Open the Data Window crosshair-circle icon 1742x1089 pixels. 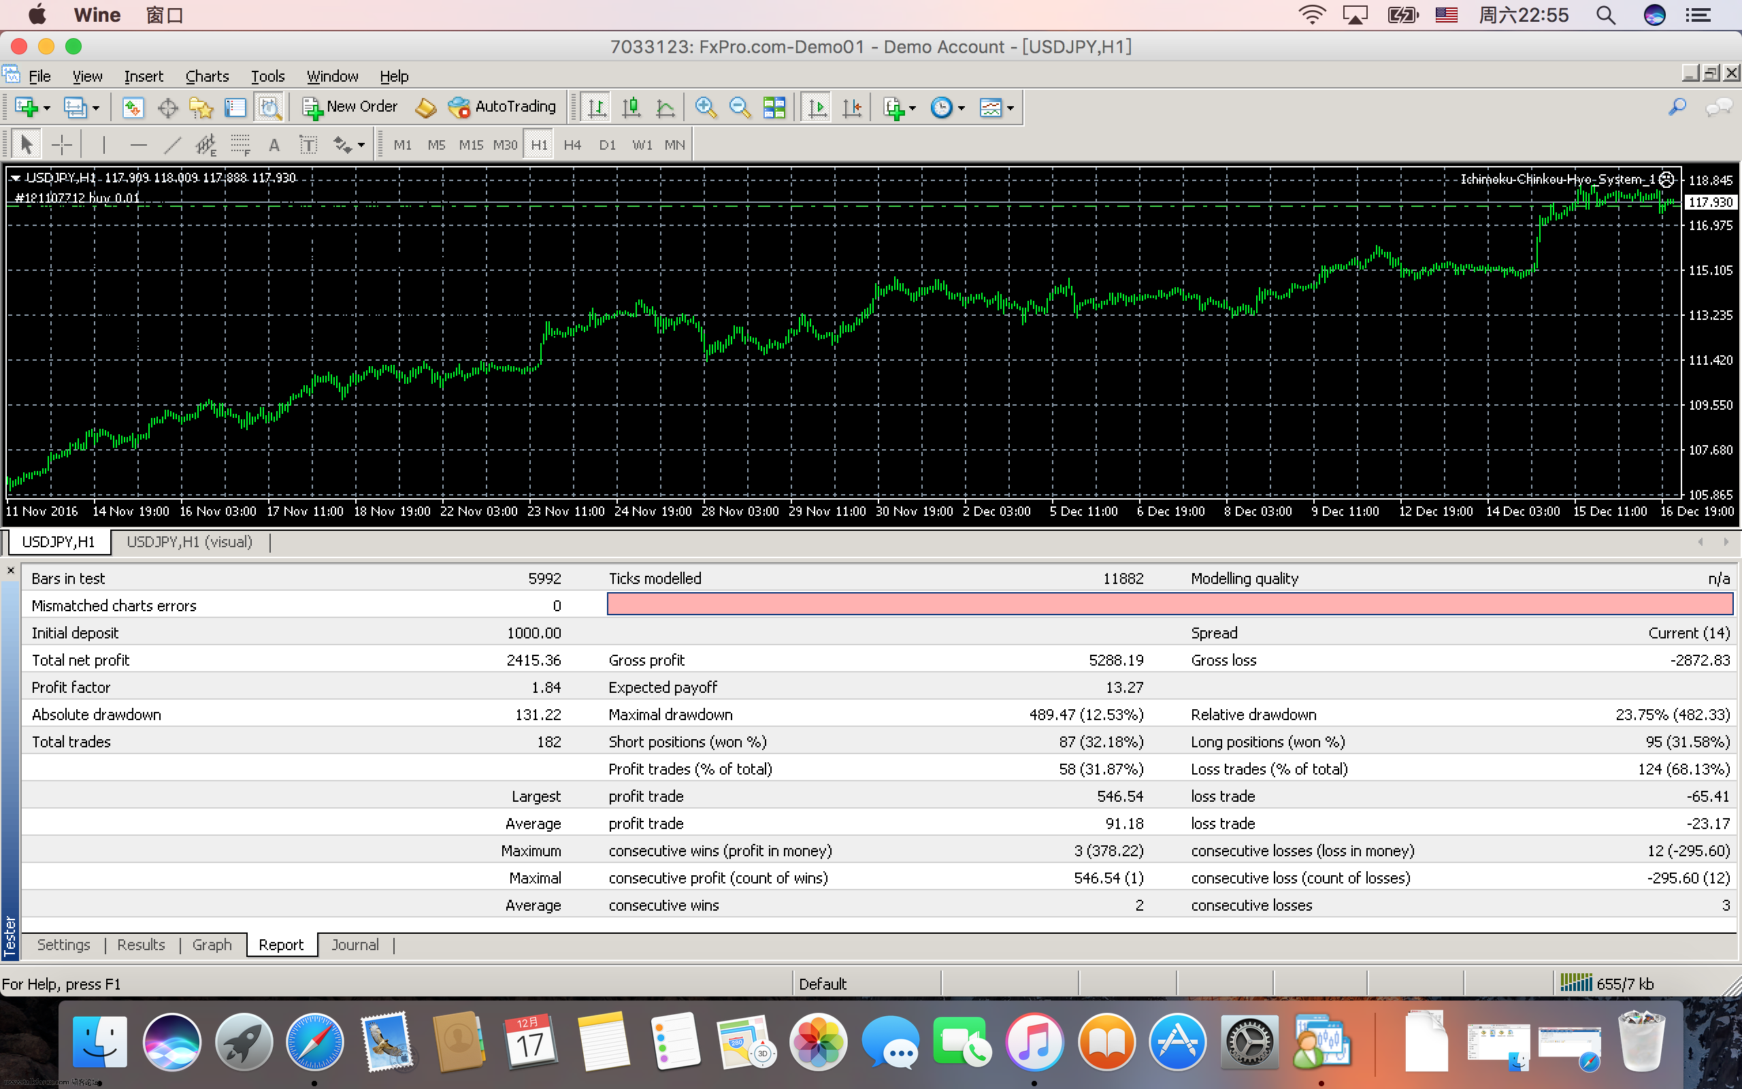[x=167, y=108]
